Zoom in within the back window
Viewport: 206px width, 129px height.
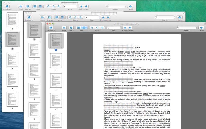point(59,6)
